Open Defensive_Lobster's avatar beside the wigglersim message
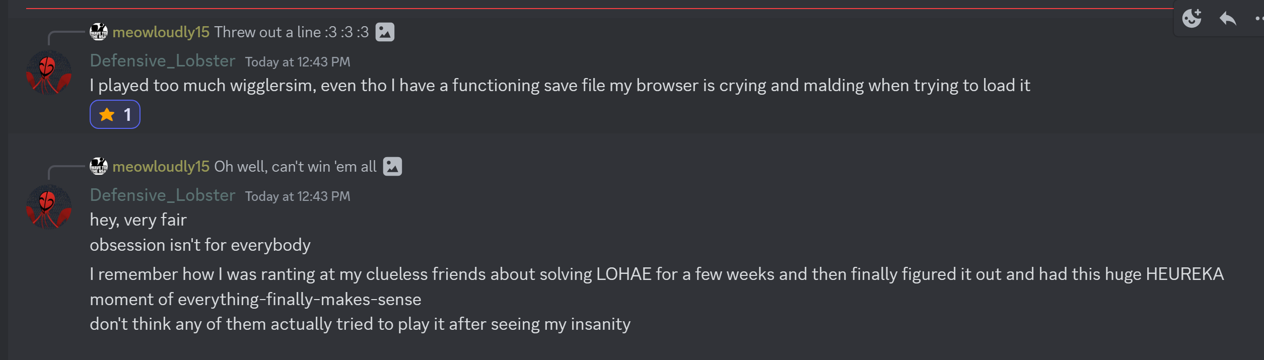1264x360 pixels. point(48,73)
